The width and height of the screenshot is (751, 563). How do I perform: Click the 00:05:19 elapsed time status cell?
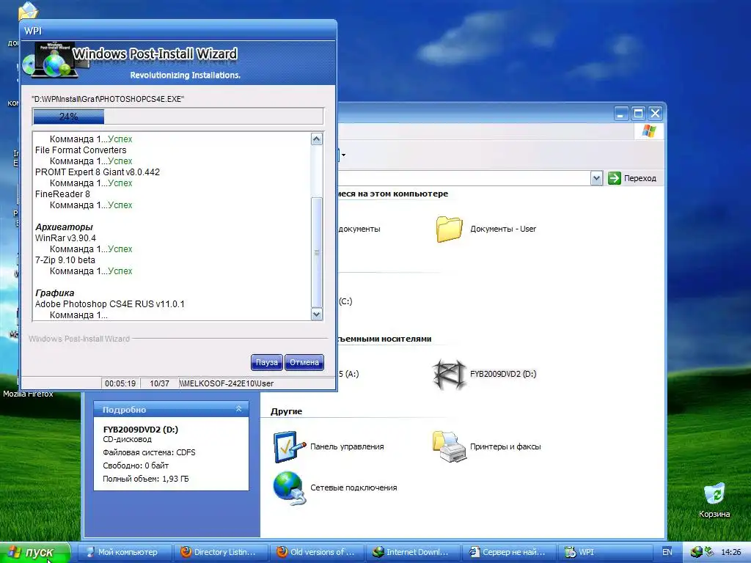[120, 383]
